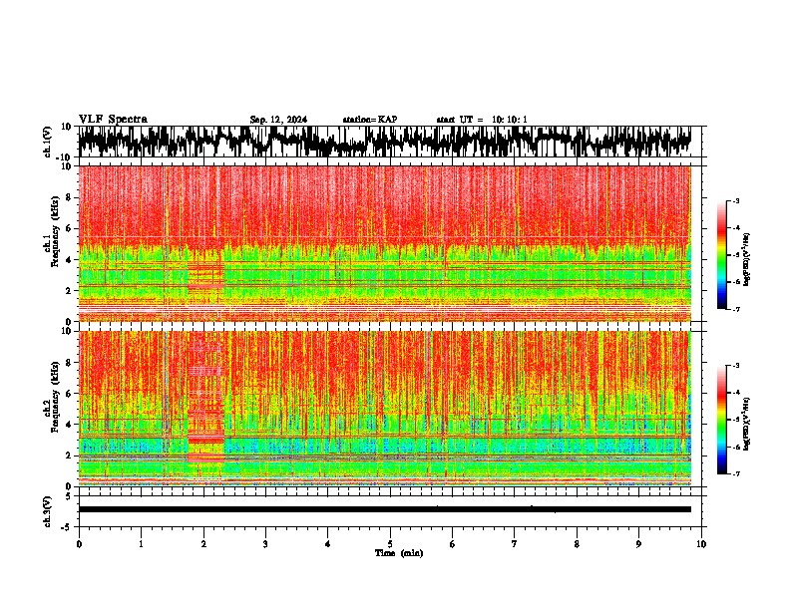Click time axis tick label '2'

(x=203, y=544)
